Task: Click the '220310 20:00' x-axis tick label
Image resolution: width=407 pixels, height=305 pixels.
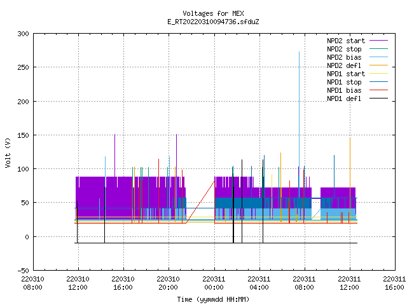Action: click(x=168, y=283)
